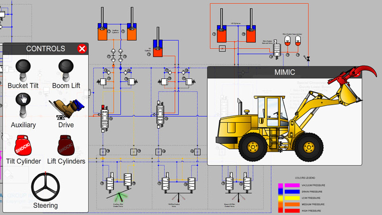Click the Bucket Tilt joystick control
Image resolution: width=382 pixels, height=215 pixels.
tap(23, 70)
